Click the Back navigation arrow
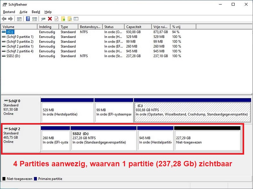This screenshot has height=189, width=253. pos(4,19)
